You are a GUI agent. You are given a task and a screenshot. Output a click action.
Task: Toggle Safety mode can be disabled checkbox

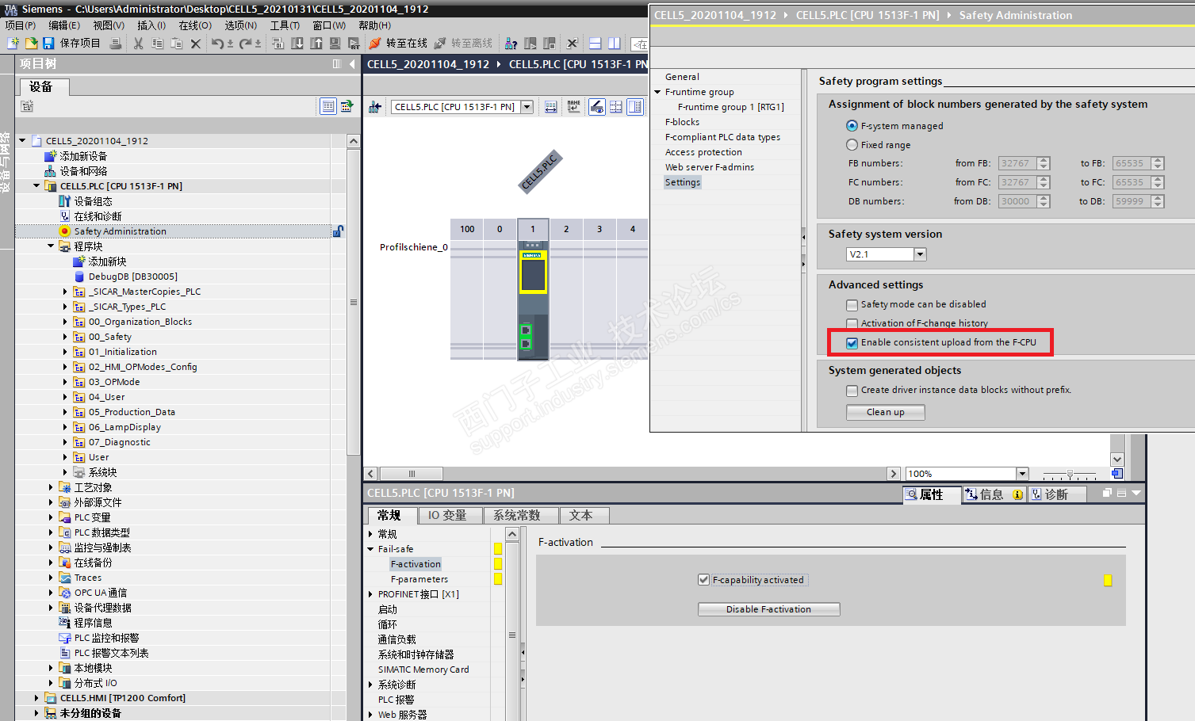(x=852, y=304)
